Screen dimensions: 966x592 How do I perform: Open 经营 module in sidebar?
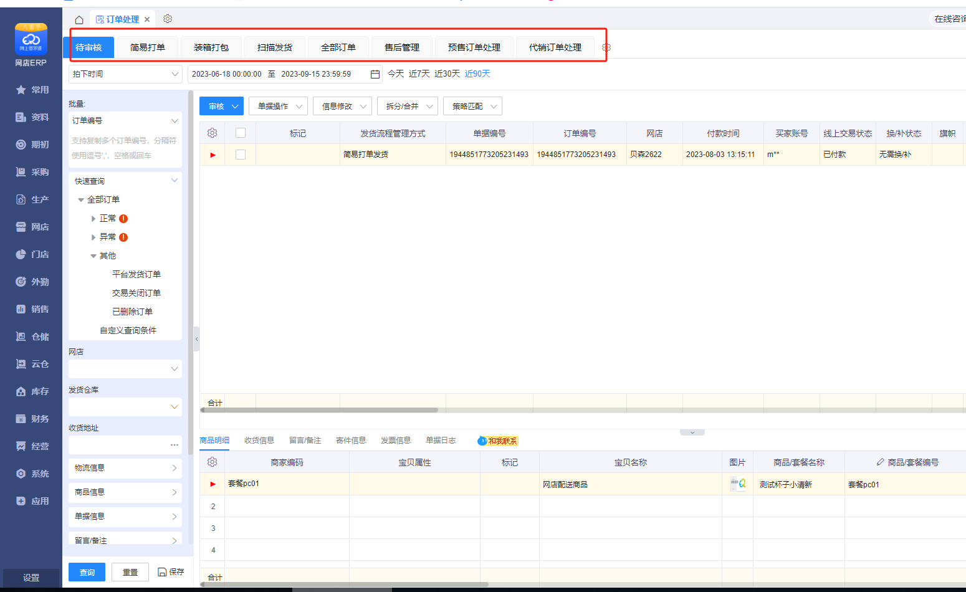tap(32, 446)
